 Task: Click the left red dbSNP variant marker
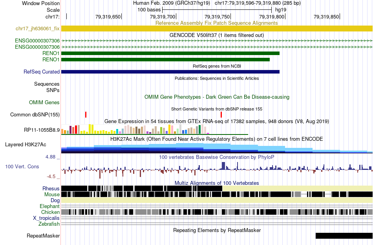click(x=86, y=115)
